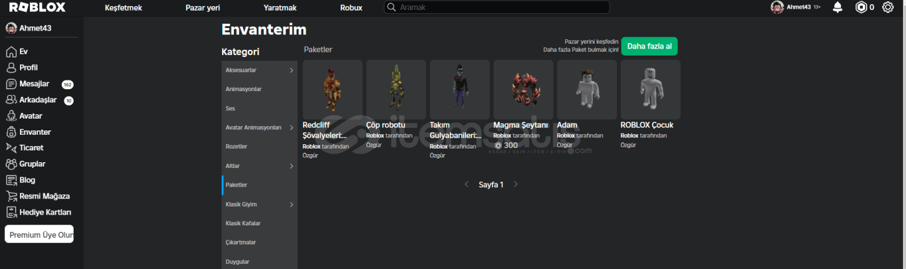
Task: Click Mesajlar in the sidebar
Action: 34,84
